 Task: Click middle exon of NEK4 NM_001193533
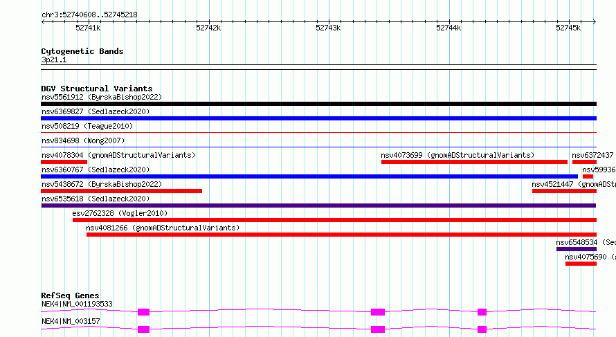[x=378, y=312]
